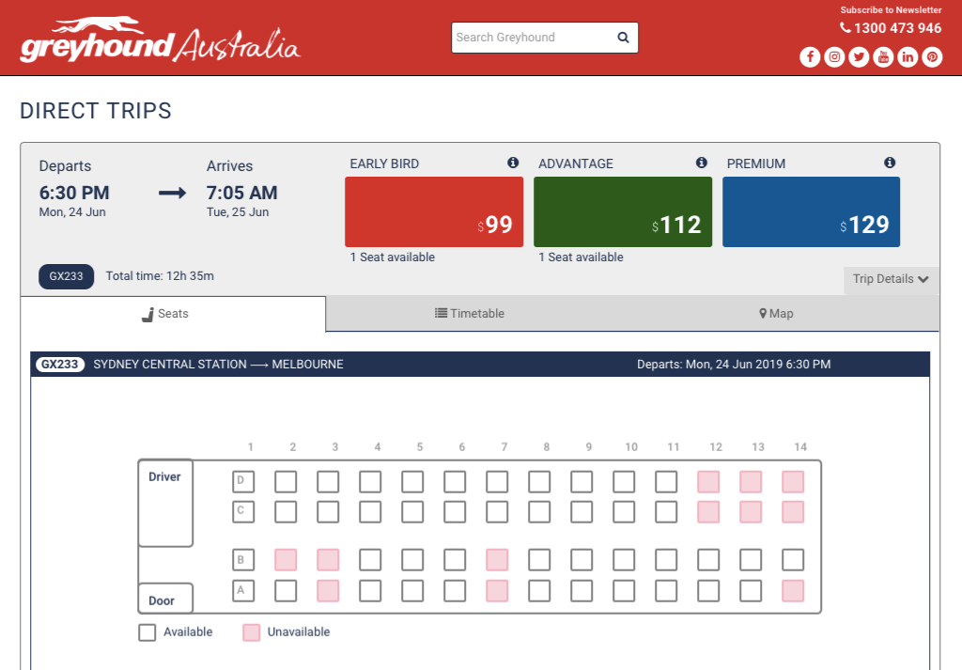This screenshot has width=962, height=670.
Task: Select seat in row D, column 9
Action: click(x=582, y=482)
